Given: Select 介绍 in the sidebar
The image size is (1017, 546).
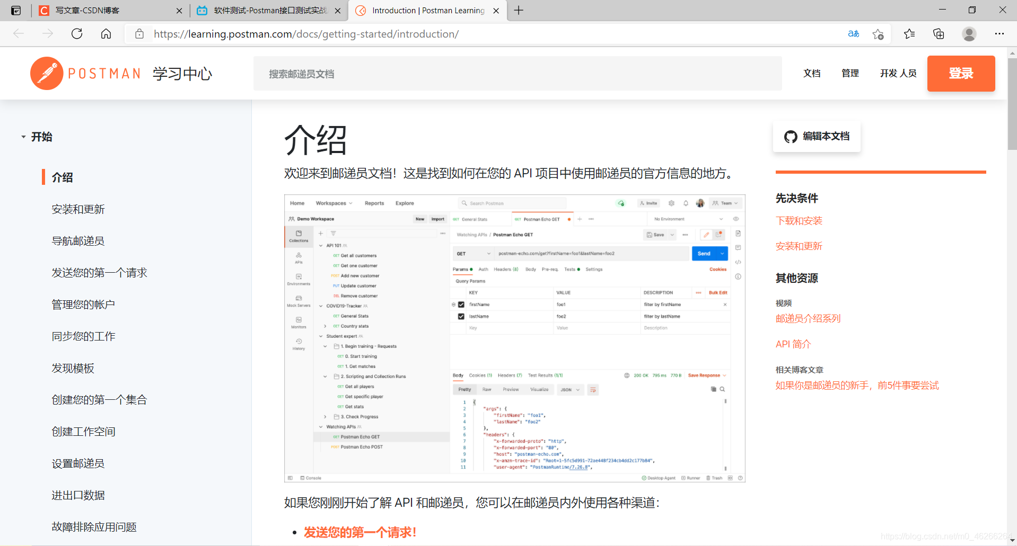Looking at the screenshot, I should pyautogui.click(x=63, y=177).
